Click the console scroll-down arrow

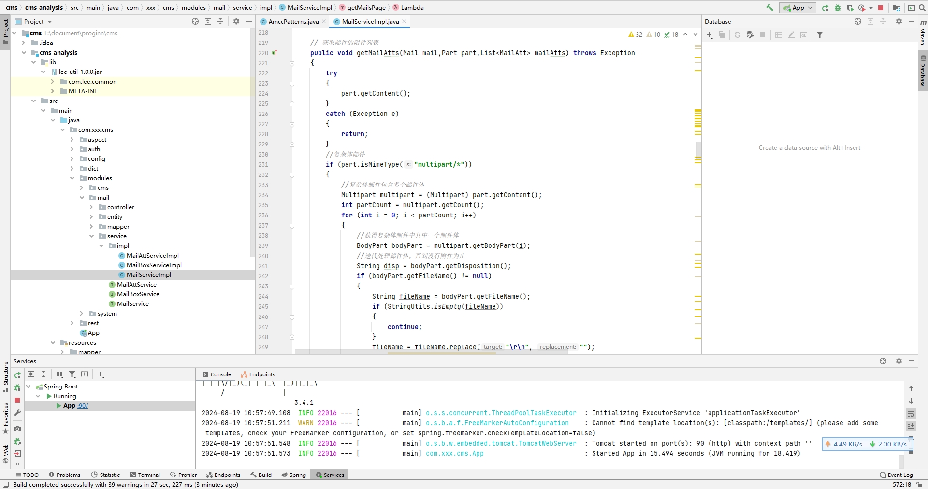[911, 401]
